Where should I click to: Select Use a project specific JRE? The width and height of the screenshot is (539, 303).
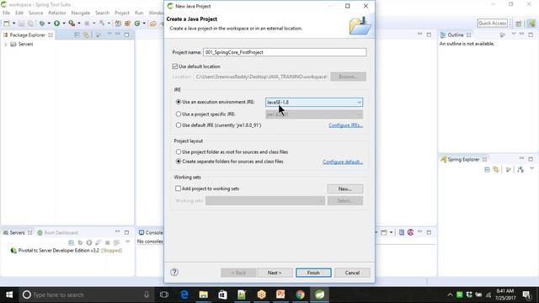pos(179,114)
